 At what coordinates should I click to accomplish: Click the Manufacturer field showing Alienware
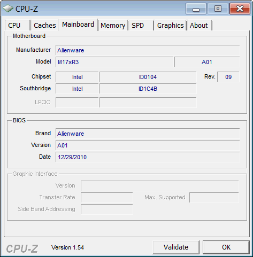(x=148, y=50)
